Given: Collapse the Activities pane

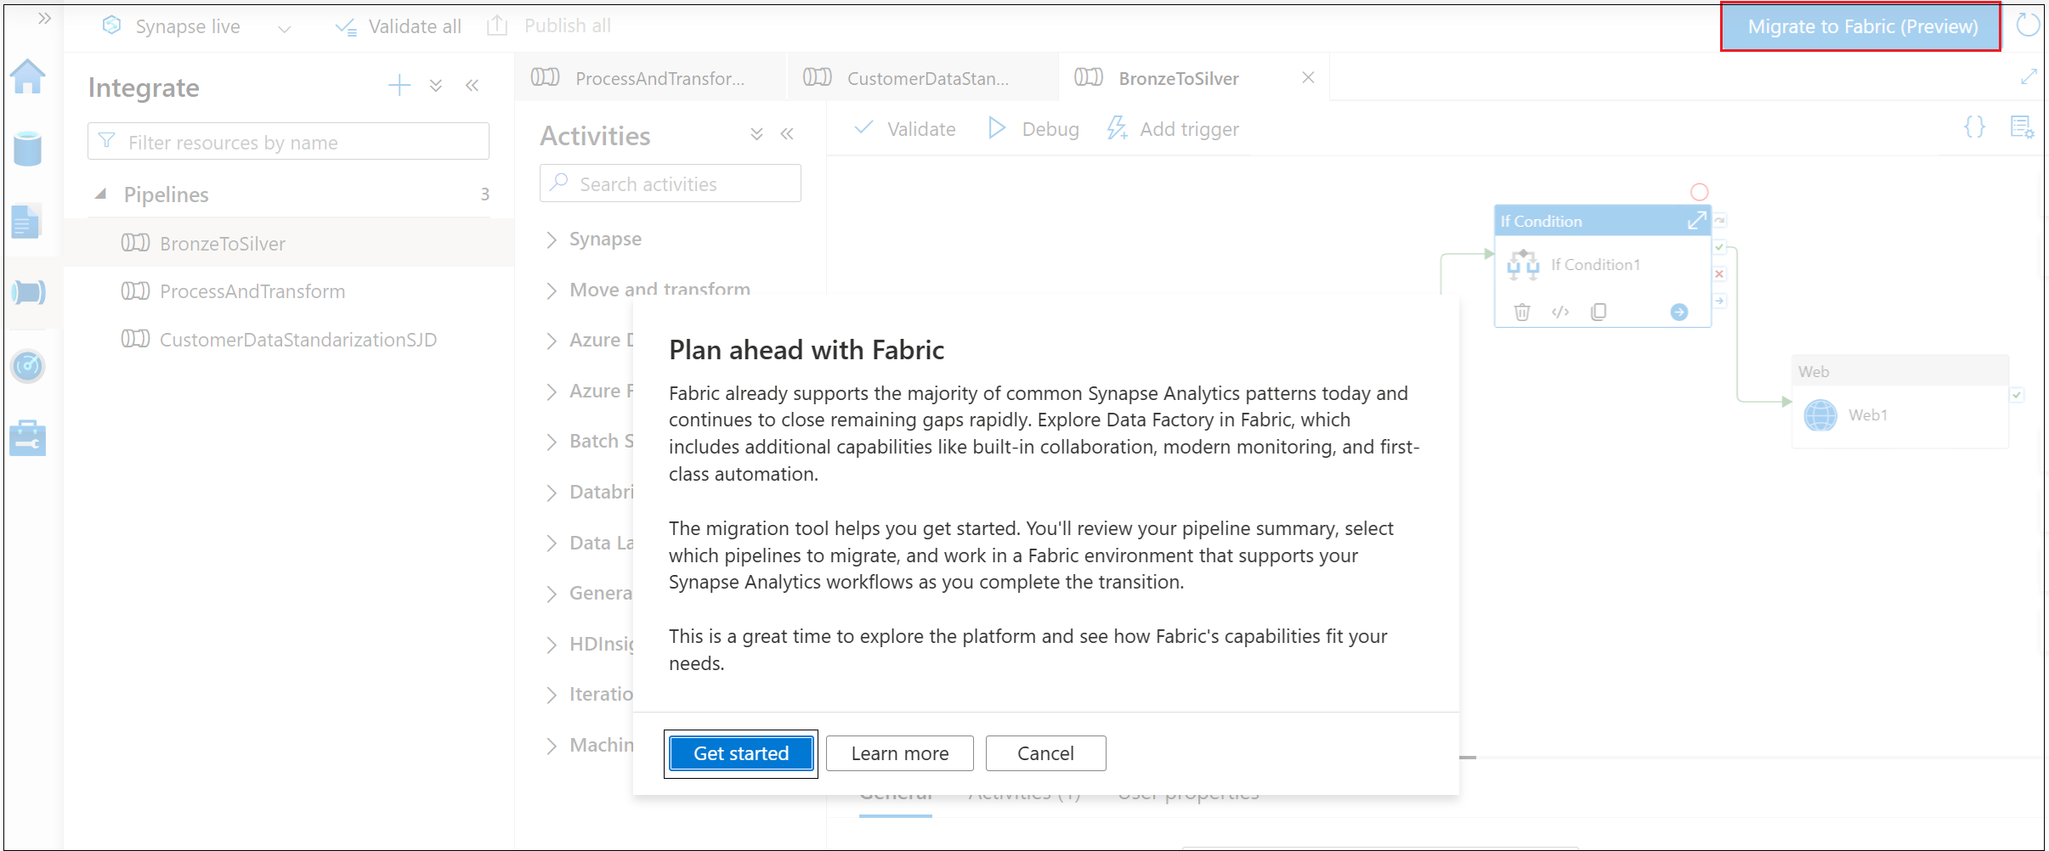Looking at the screenshot, I should click(x=788, y=133).
